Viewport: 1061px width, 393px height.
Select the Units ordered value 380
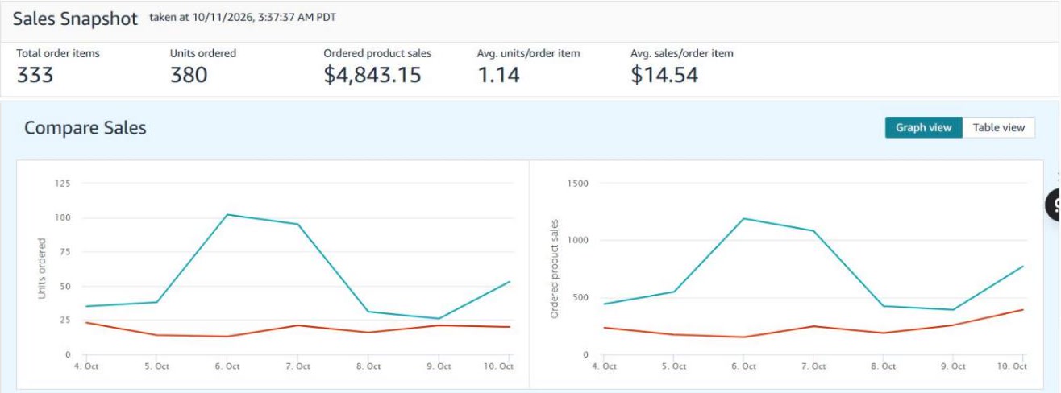[189, 75]
